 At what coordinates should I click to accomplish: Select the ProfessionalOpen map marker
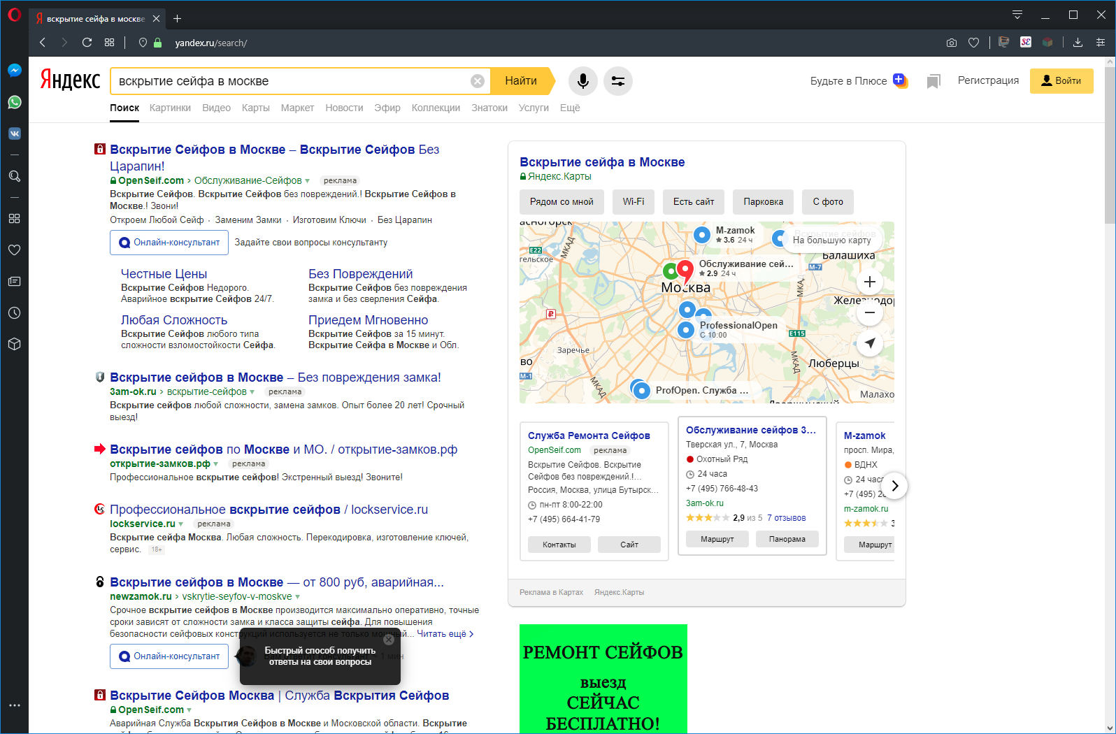point(687,329)
